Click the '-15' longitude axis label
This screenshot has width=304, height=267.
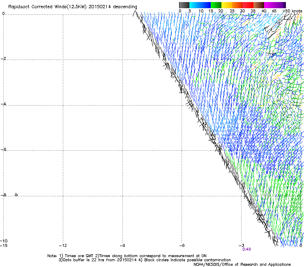click(4, 246)
